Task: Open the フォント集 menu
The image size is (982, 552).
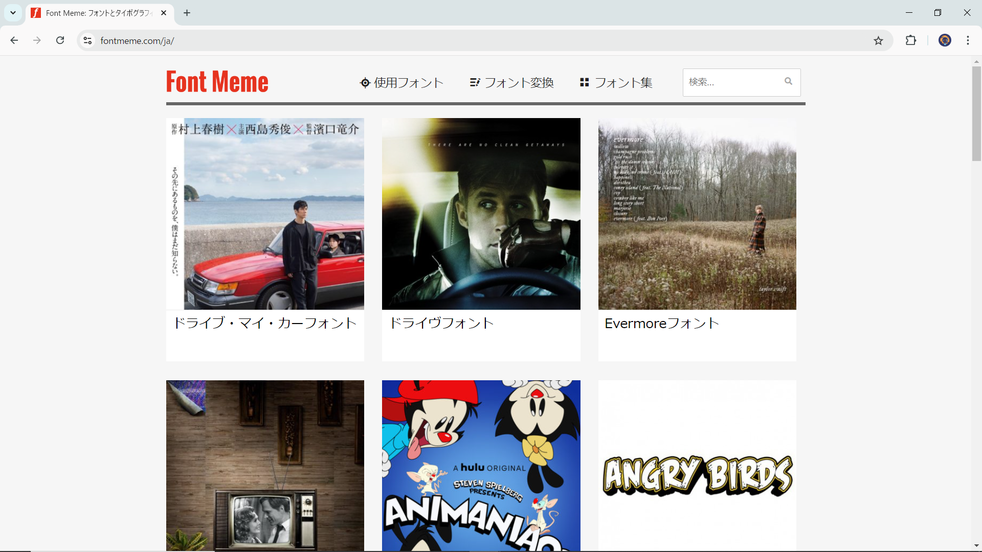Action: [x=616, y=83]
